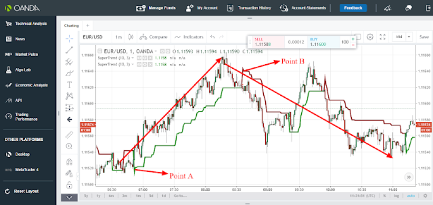Select the prediction and measurement tool
This screenshot has height=205, width=433.
click(x=69, y=108)
